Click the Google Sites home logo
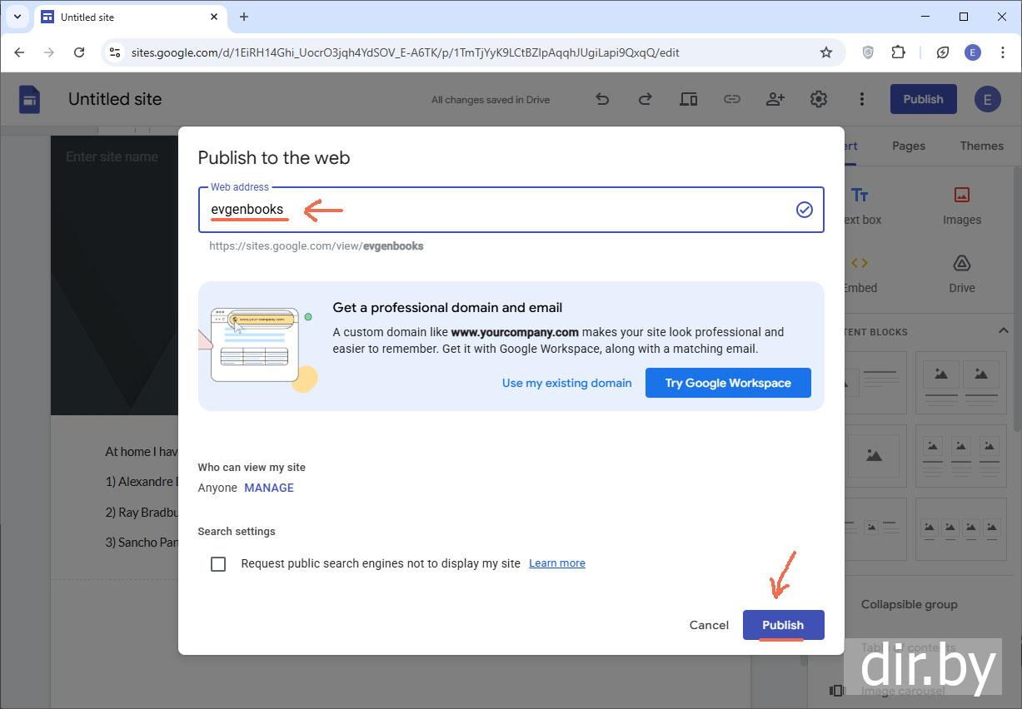1022x709 pixels. tap(30, 99)
